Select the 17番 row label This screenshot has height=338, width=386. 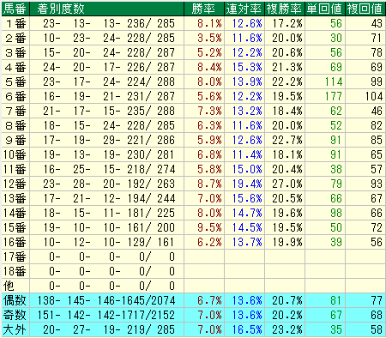click(15, 257)
